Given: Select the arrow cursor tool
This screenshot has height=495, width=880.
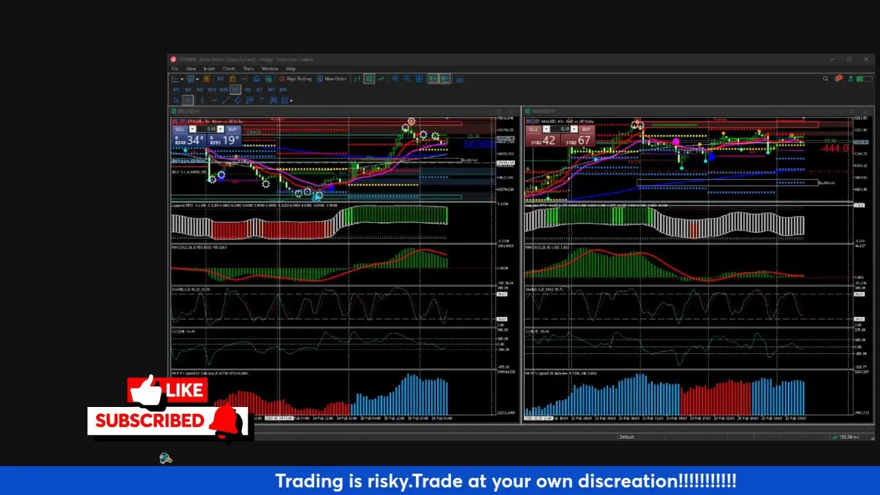Looking at the screenshot, I should tap(176, 100).
